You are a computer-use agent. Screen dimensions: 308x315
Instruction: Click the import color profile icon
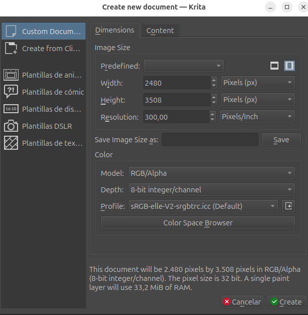288,206
